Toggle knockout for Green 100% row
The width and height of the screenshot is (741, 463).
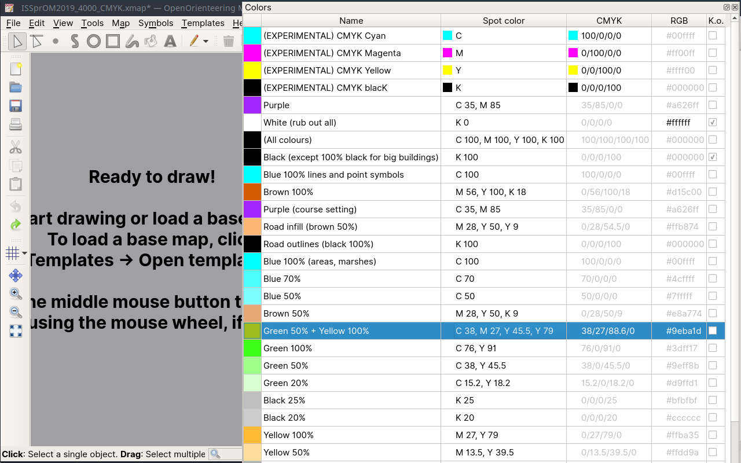point(713,348)
